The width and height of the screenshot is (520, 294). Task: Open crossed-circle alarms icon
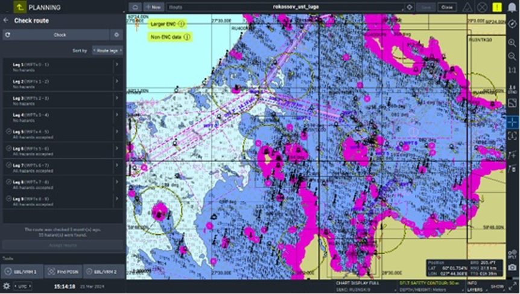tap(482, 7)
